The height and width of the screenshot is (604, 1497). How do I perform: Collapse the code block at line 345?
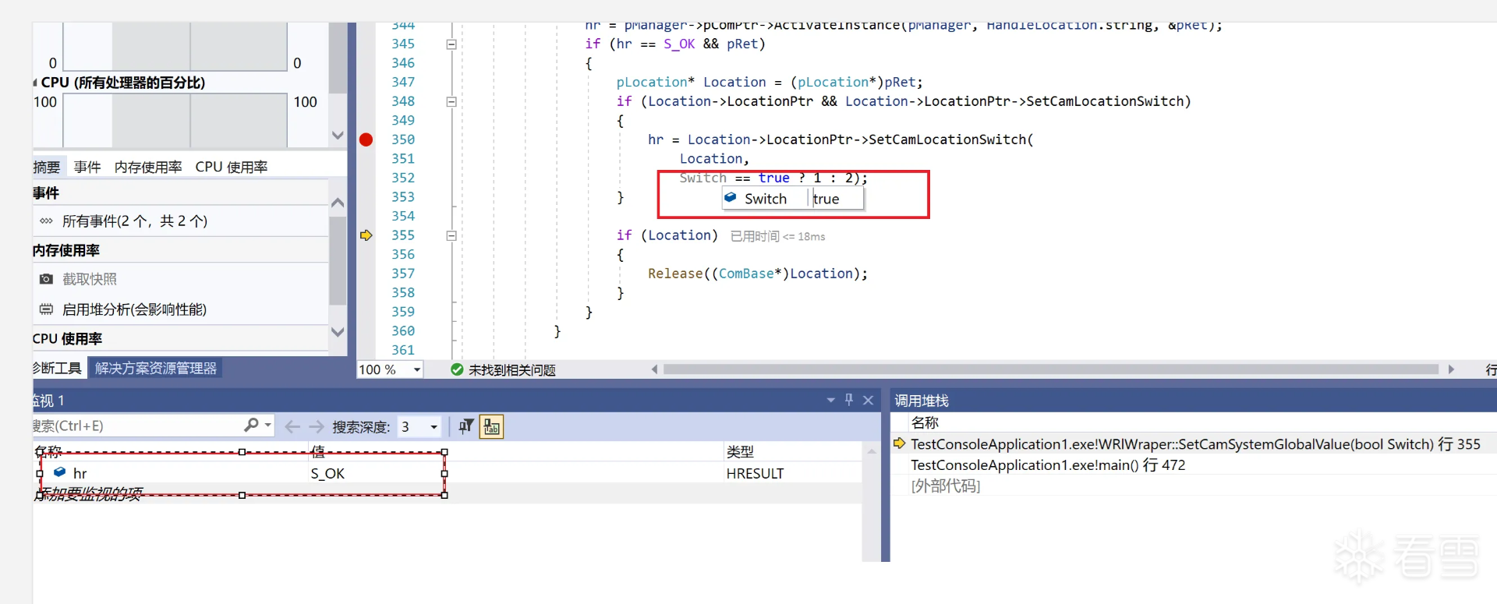click(451, 44)
